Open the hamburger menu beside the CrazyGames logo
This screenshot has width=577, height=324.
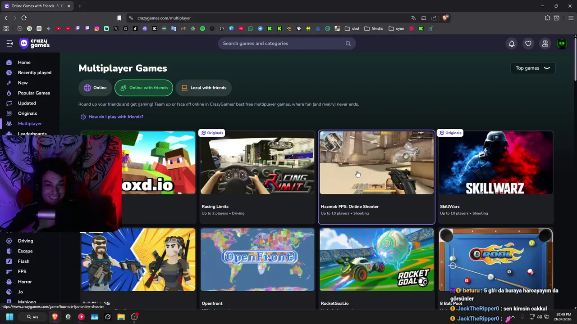(9, 44)
